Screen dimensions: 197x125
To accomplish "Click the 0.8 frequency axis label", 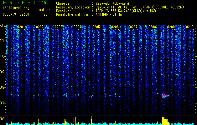I will point(3,87).
